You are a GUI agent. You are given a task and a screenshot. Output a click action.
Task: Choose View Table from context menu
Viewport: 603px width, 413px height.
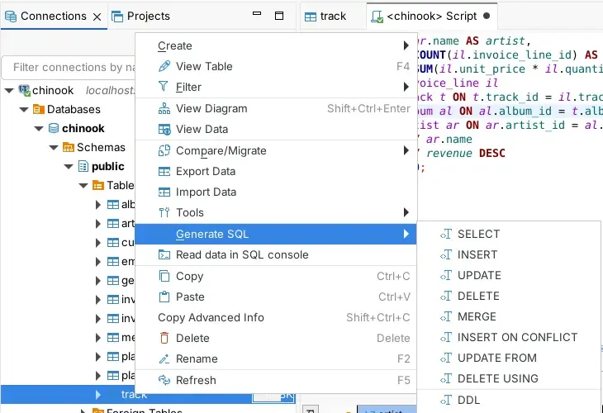(276, 67)
